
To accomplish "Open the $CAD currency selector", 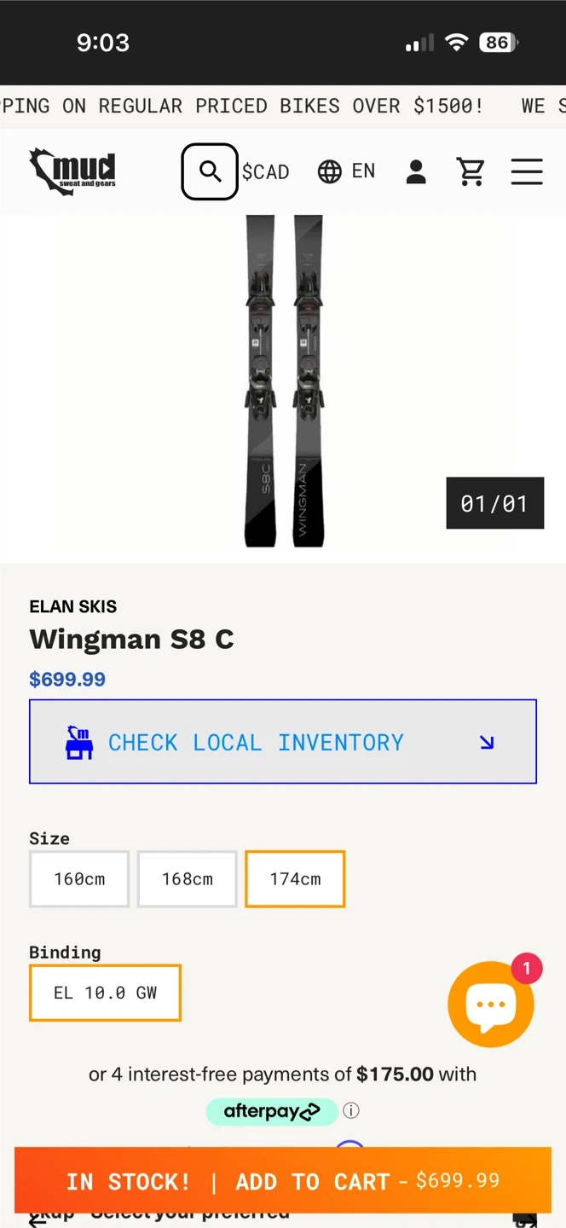I will click(266, 171).
